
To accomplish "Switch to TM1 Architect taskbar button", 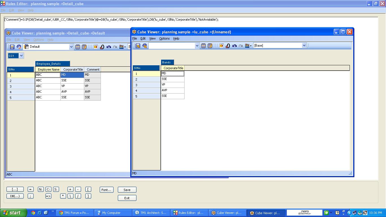I will 151,213.
